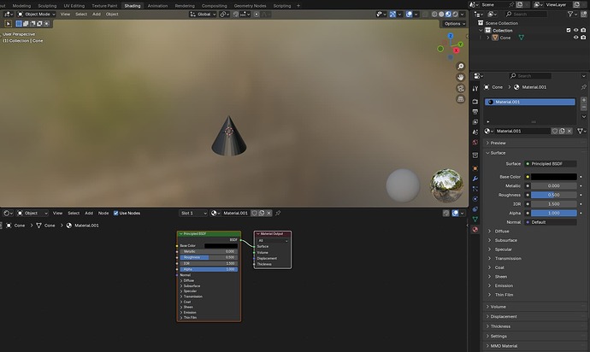Adjust the Alpha slider in Principled BSDF node
This screenshot has width=590, height=352.
point(209,269)
